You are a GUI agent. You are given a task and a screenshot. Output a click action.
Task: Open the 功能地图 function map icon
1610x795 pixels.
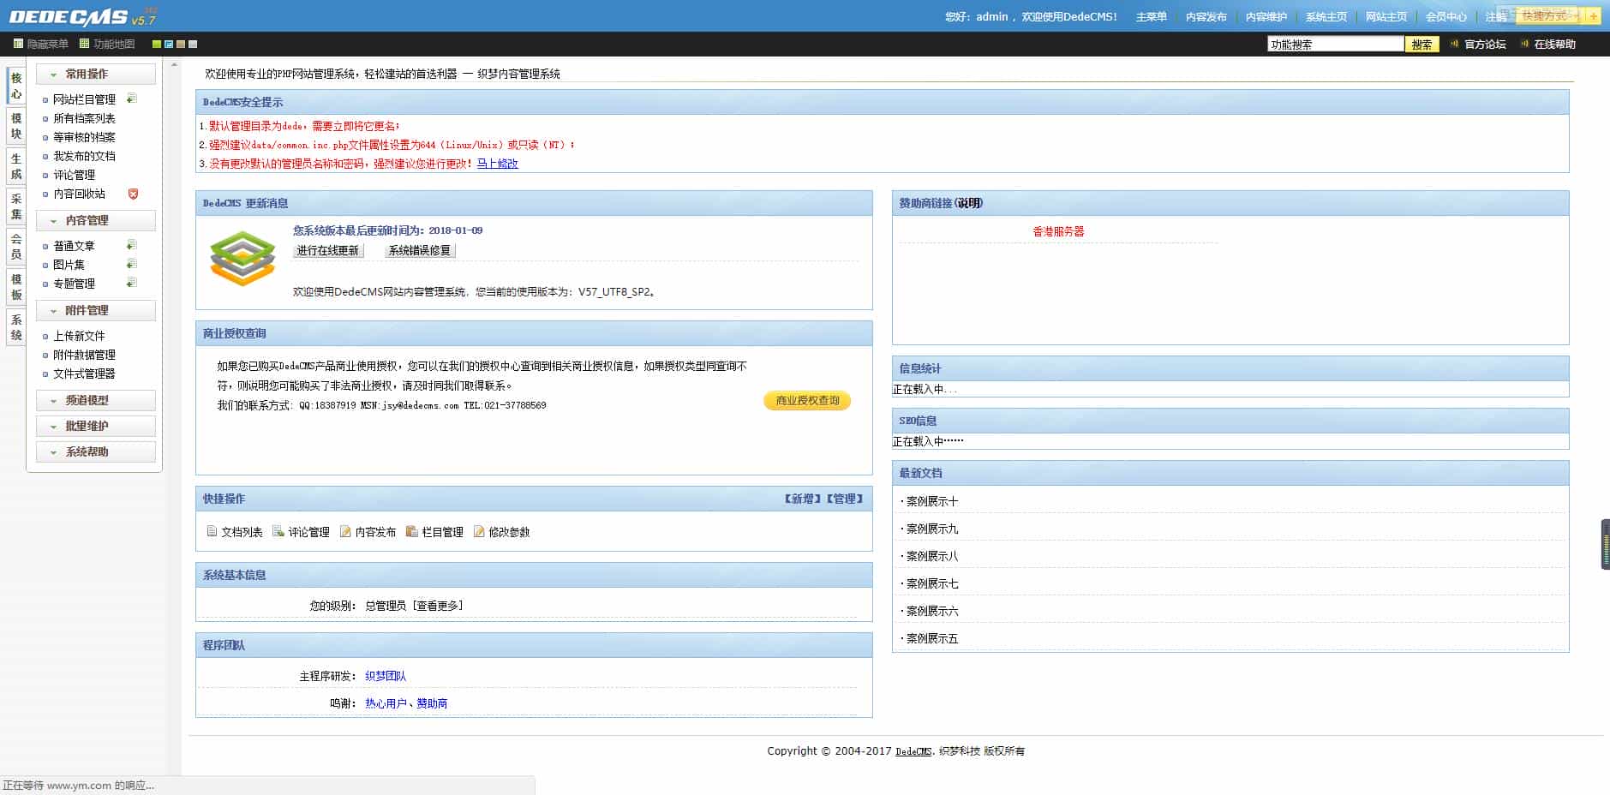coord(84,44)
